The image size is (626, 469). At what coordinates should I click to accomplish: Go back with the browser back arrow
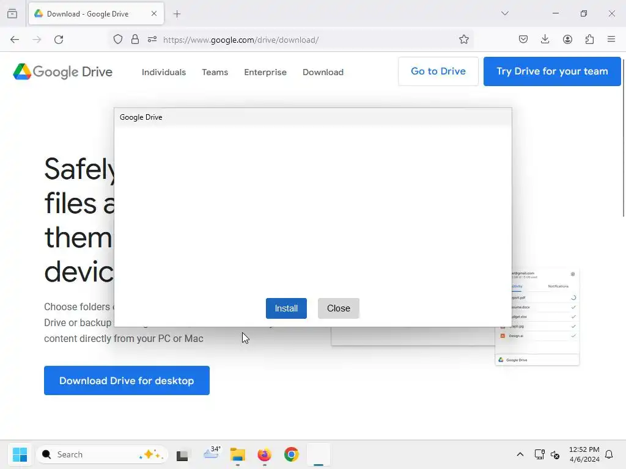15,40
